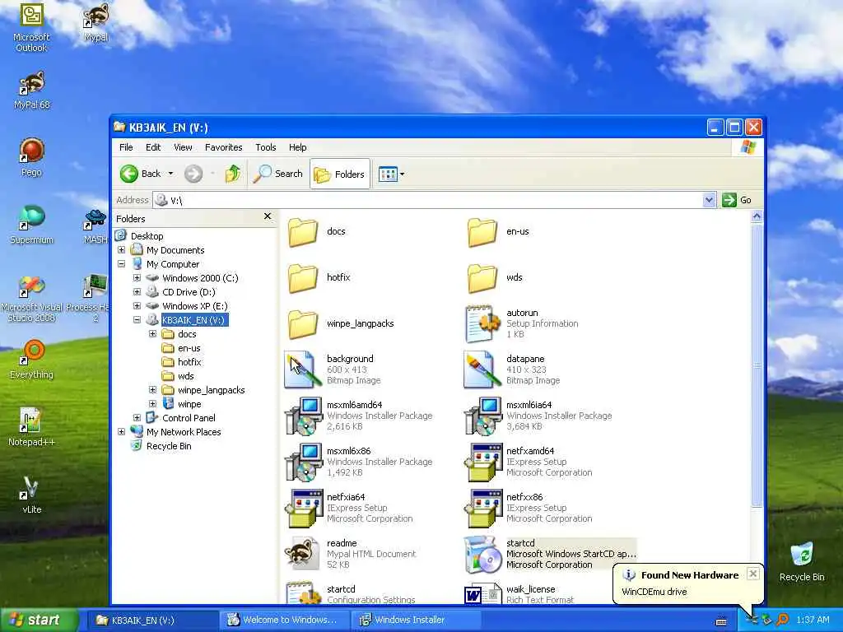This screenshot has width=843, height=632.
Task: Select background bitmap image file
Action: click(301, 369)
